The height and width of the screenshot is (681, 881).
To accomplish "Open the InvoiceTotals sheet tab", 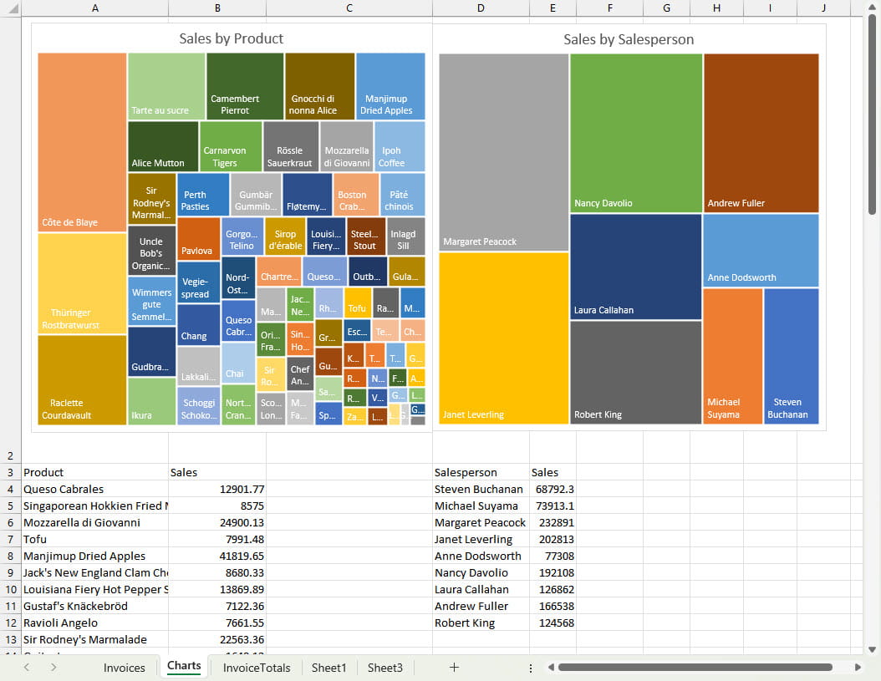I will pos(257,668).
